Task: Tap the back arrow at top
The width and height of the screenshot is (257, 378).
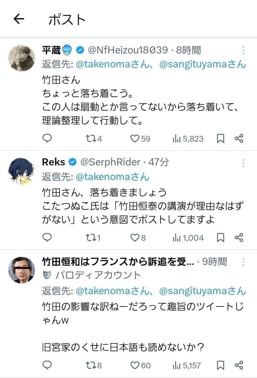Action: pyautogui.click(x=19, y=20)
